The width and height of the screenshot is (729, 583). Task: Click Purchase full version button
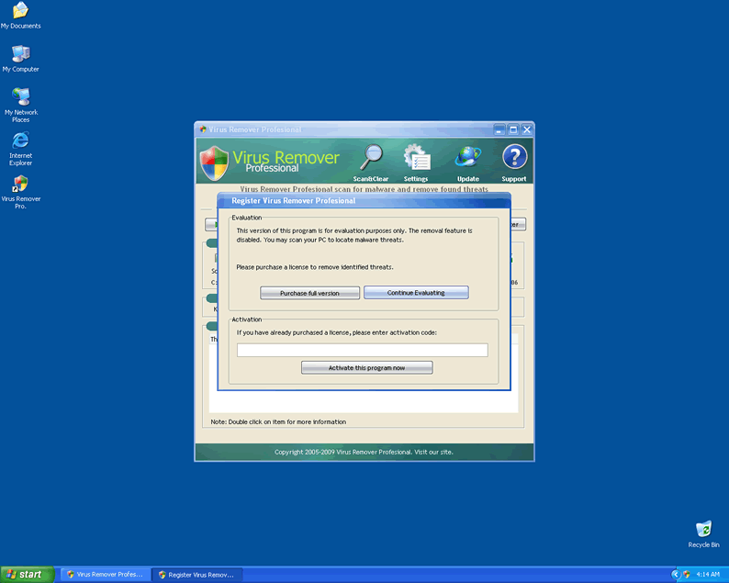click(309, 293)
